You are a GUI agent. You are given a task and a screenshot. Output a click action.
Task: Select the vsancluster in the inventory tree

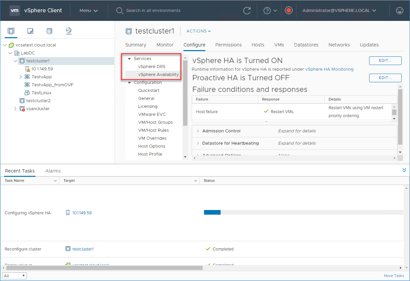pyautogui.click(x=38, y=108)
